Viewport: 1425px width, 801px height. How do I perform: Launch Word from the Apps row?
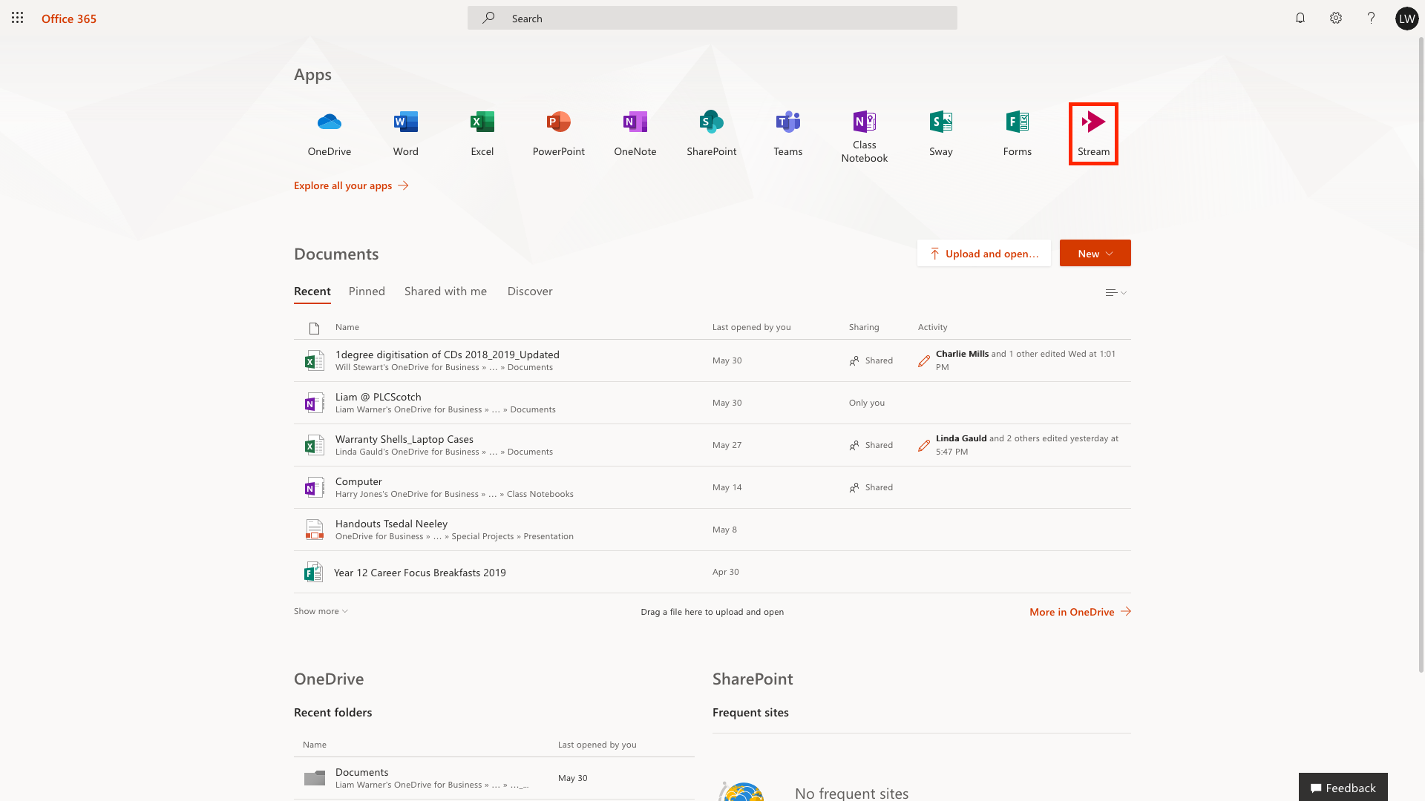[406, 133]
